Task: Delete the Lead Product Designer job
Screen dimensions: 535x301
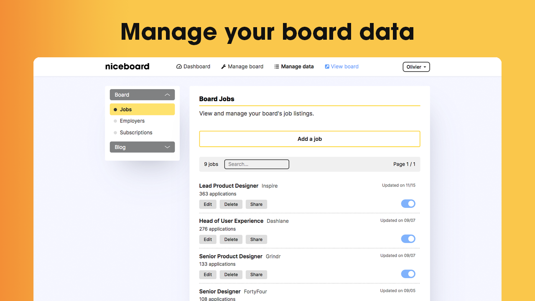Action: pyautogui.click(x=231, y=204)
